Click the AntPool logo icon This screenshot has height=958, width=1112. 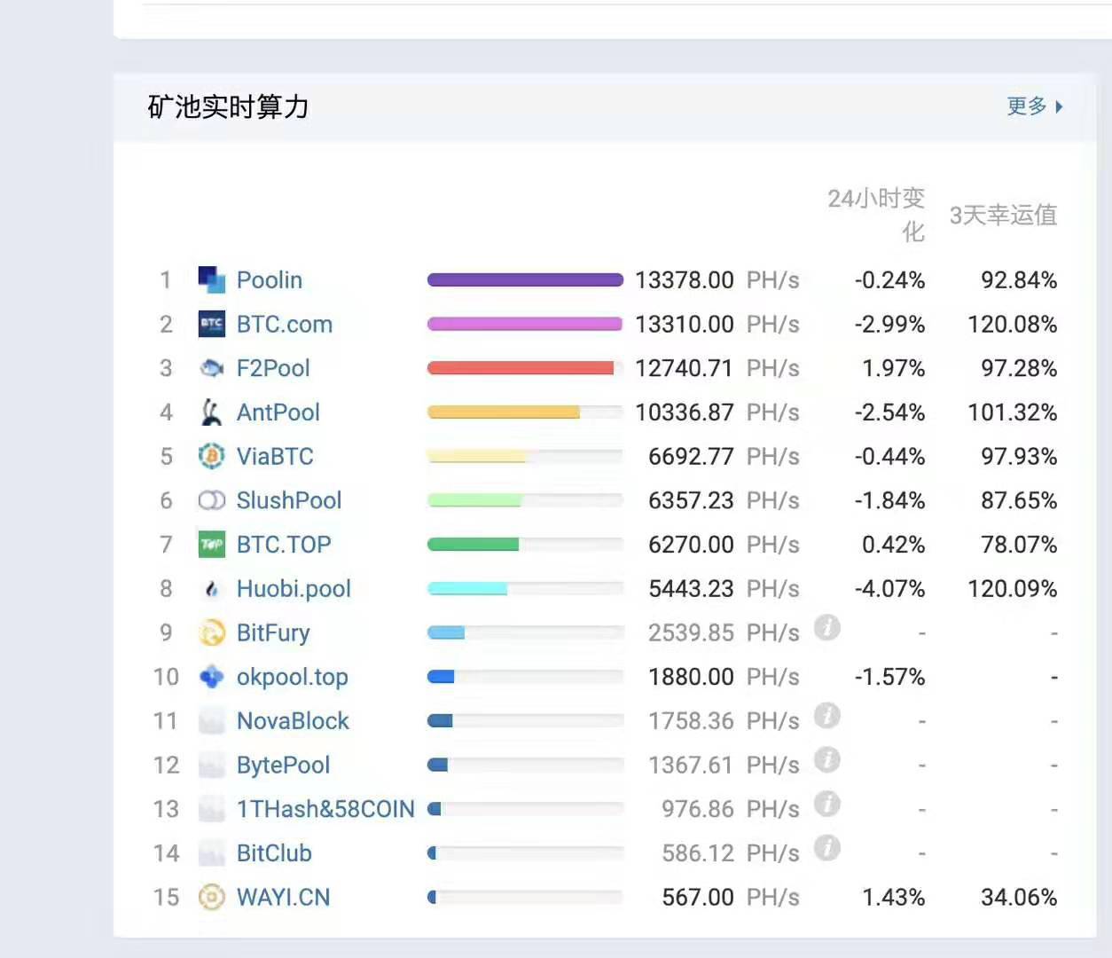click(211, 412)
